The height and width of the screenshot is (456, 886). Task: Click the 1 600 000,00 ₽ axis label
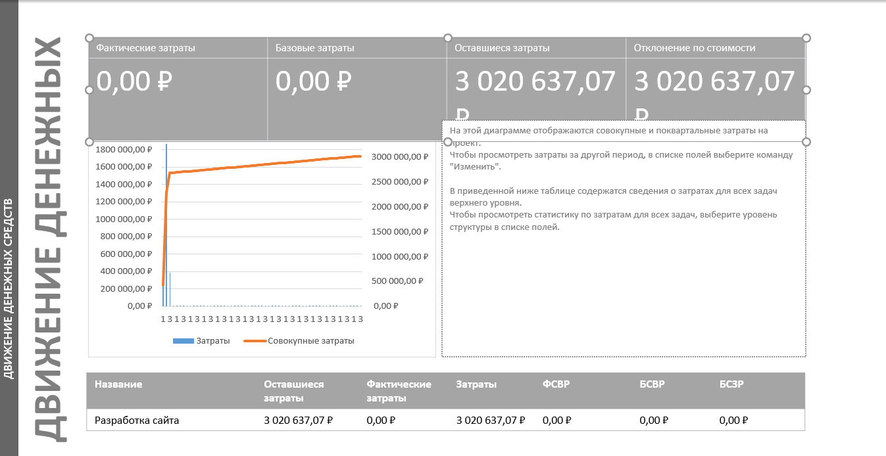(124, 166)
